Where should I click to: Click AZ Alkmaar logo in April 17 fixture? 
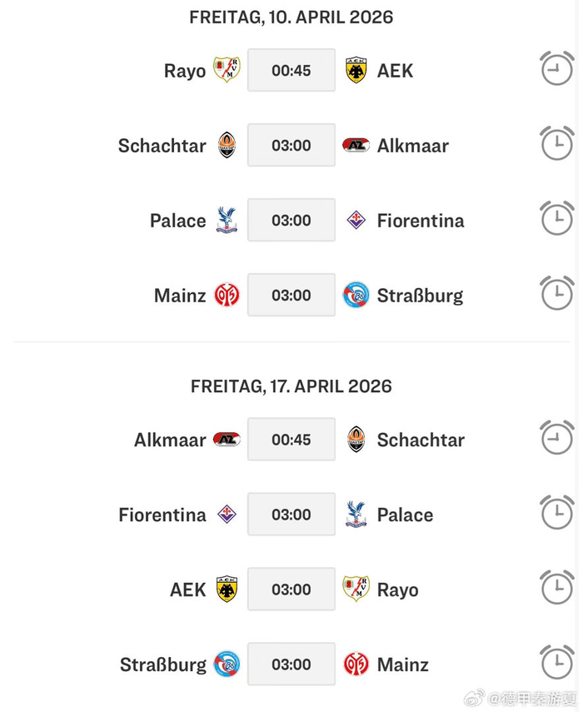tap(227, 440)
